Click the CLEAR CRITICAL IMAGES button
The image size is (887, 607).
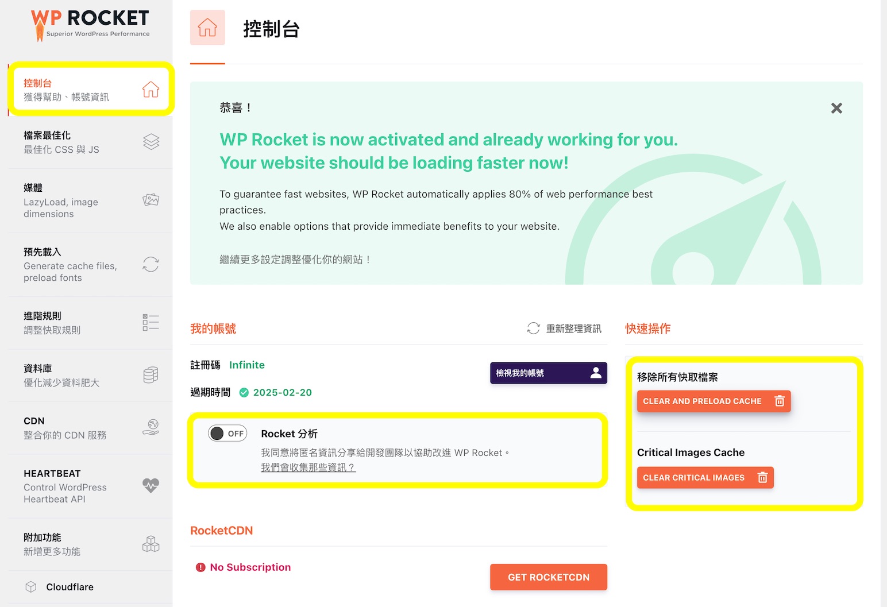pyautogui.click(x=705, y=478)
